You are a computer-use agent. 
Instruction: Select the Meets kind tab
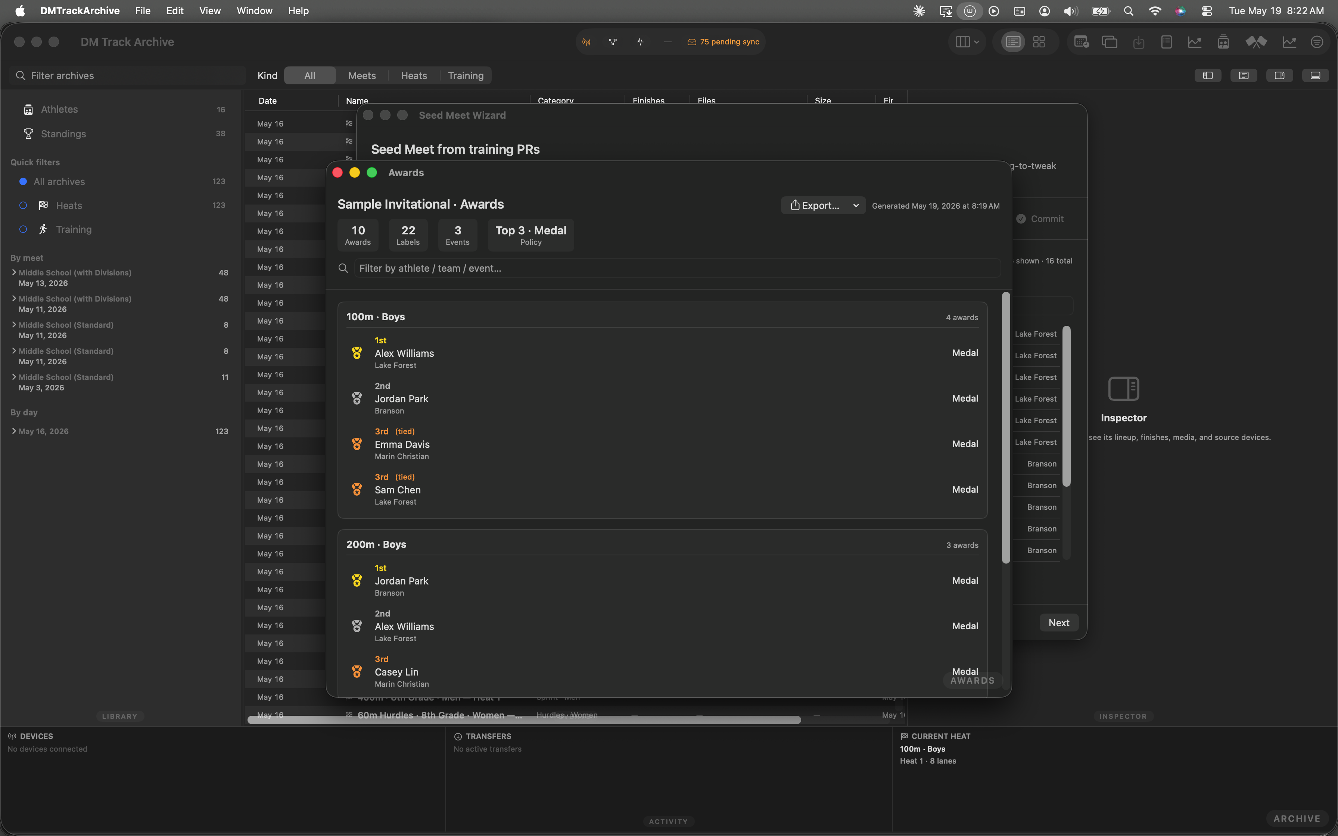(362, 76)
